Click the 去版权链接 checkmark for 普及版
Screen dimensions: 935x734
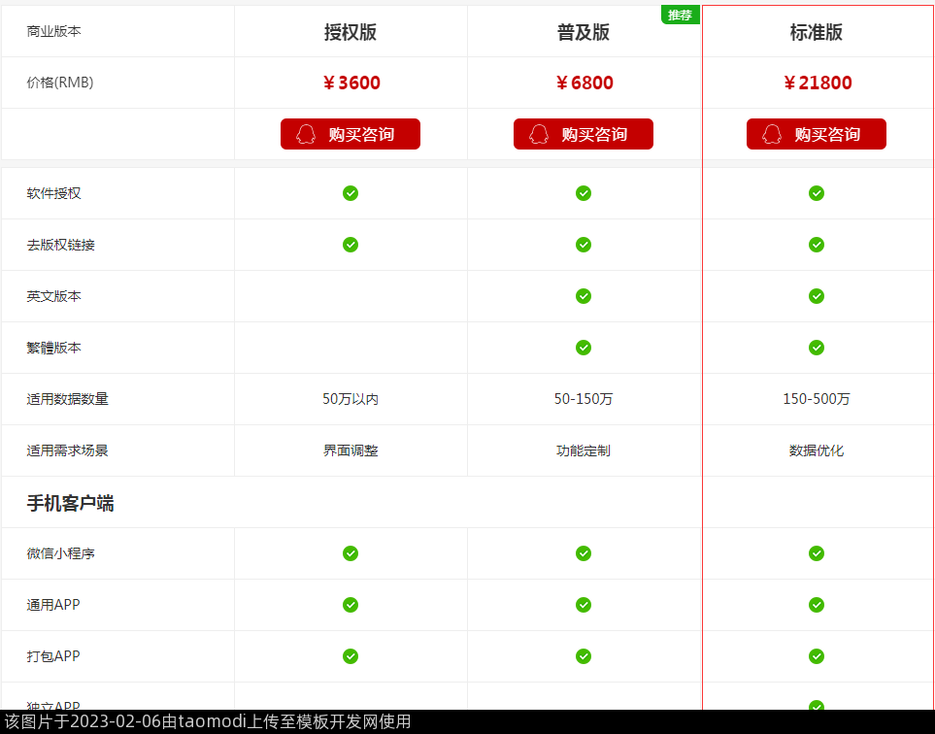point(584,245)
